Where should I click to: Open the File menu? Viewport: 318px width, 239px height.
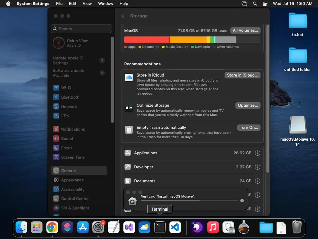[59, 4]
